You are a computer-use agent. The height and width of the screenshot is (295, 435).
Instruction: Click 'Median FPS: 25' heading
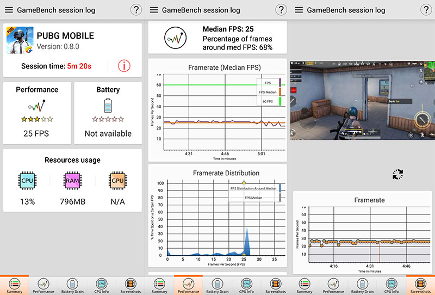point(228,29)
